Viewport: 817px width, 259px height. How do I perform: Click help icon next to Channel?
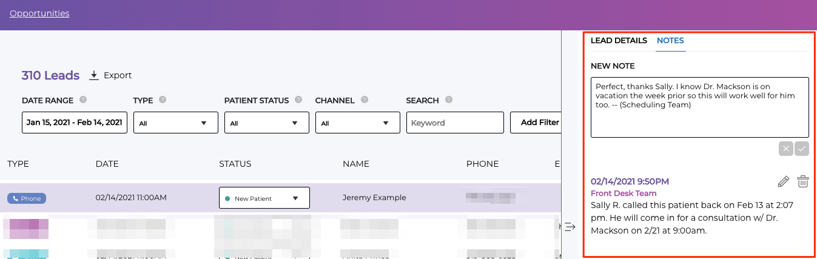pyautogui.click(x=364, y=100)
